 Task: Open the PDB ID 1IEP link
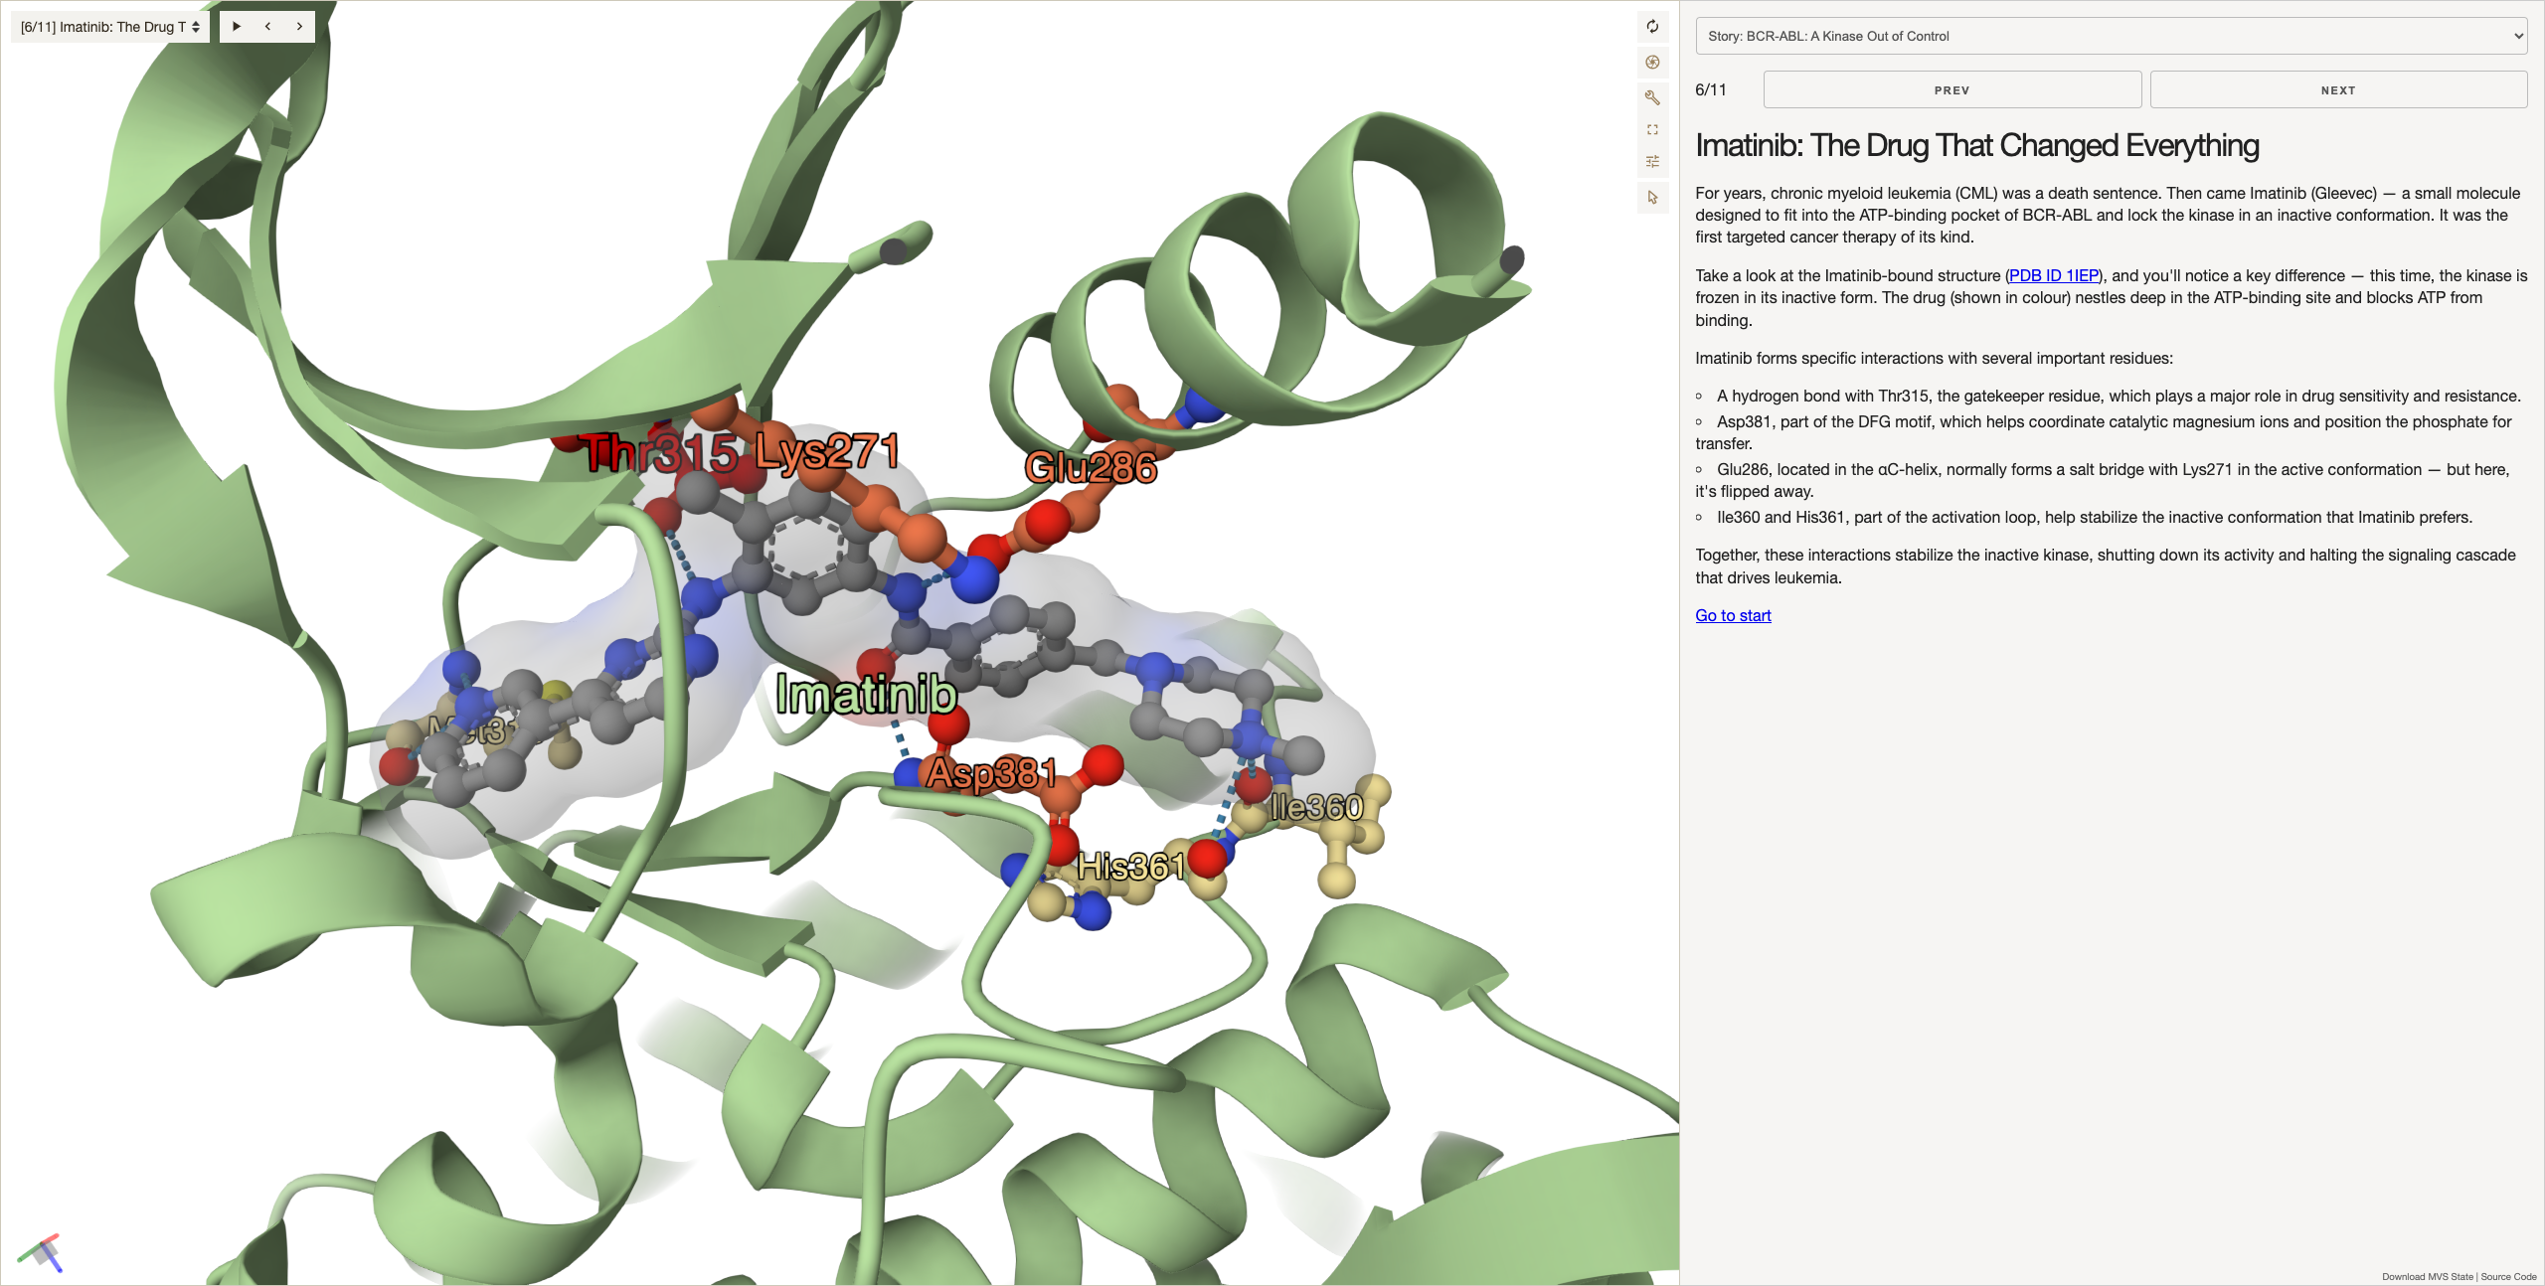point(2054,275)
